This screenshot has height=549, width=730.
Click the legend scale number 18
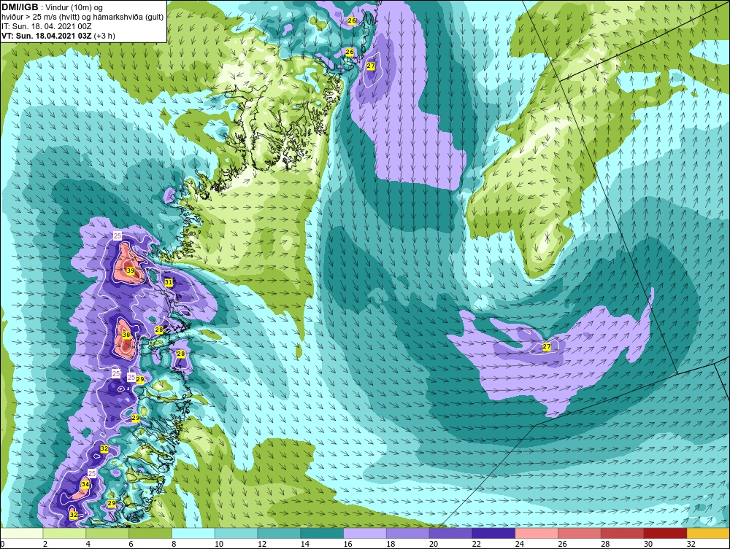390,545
